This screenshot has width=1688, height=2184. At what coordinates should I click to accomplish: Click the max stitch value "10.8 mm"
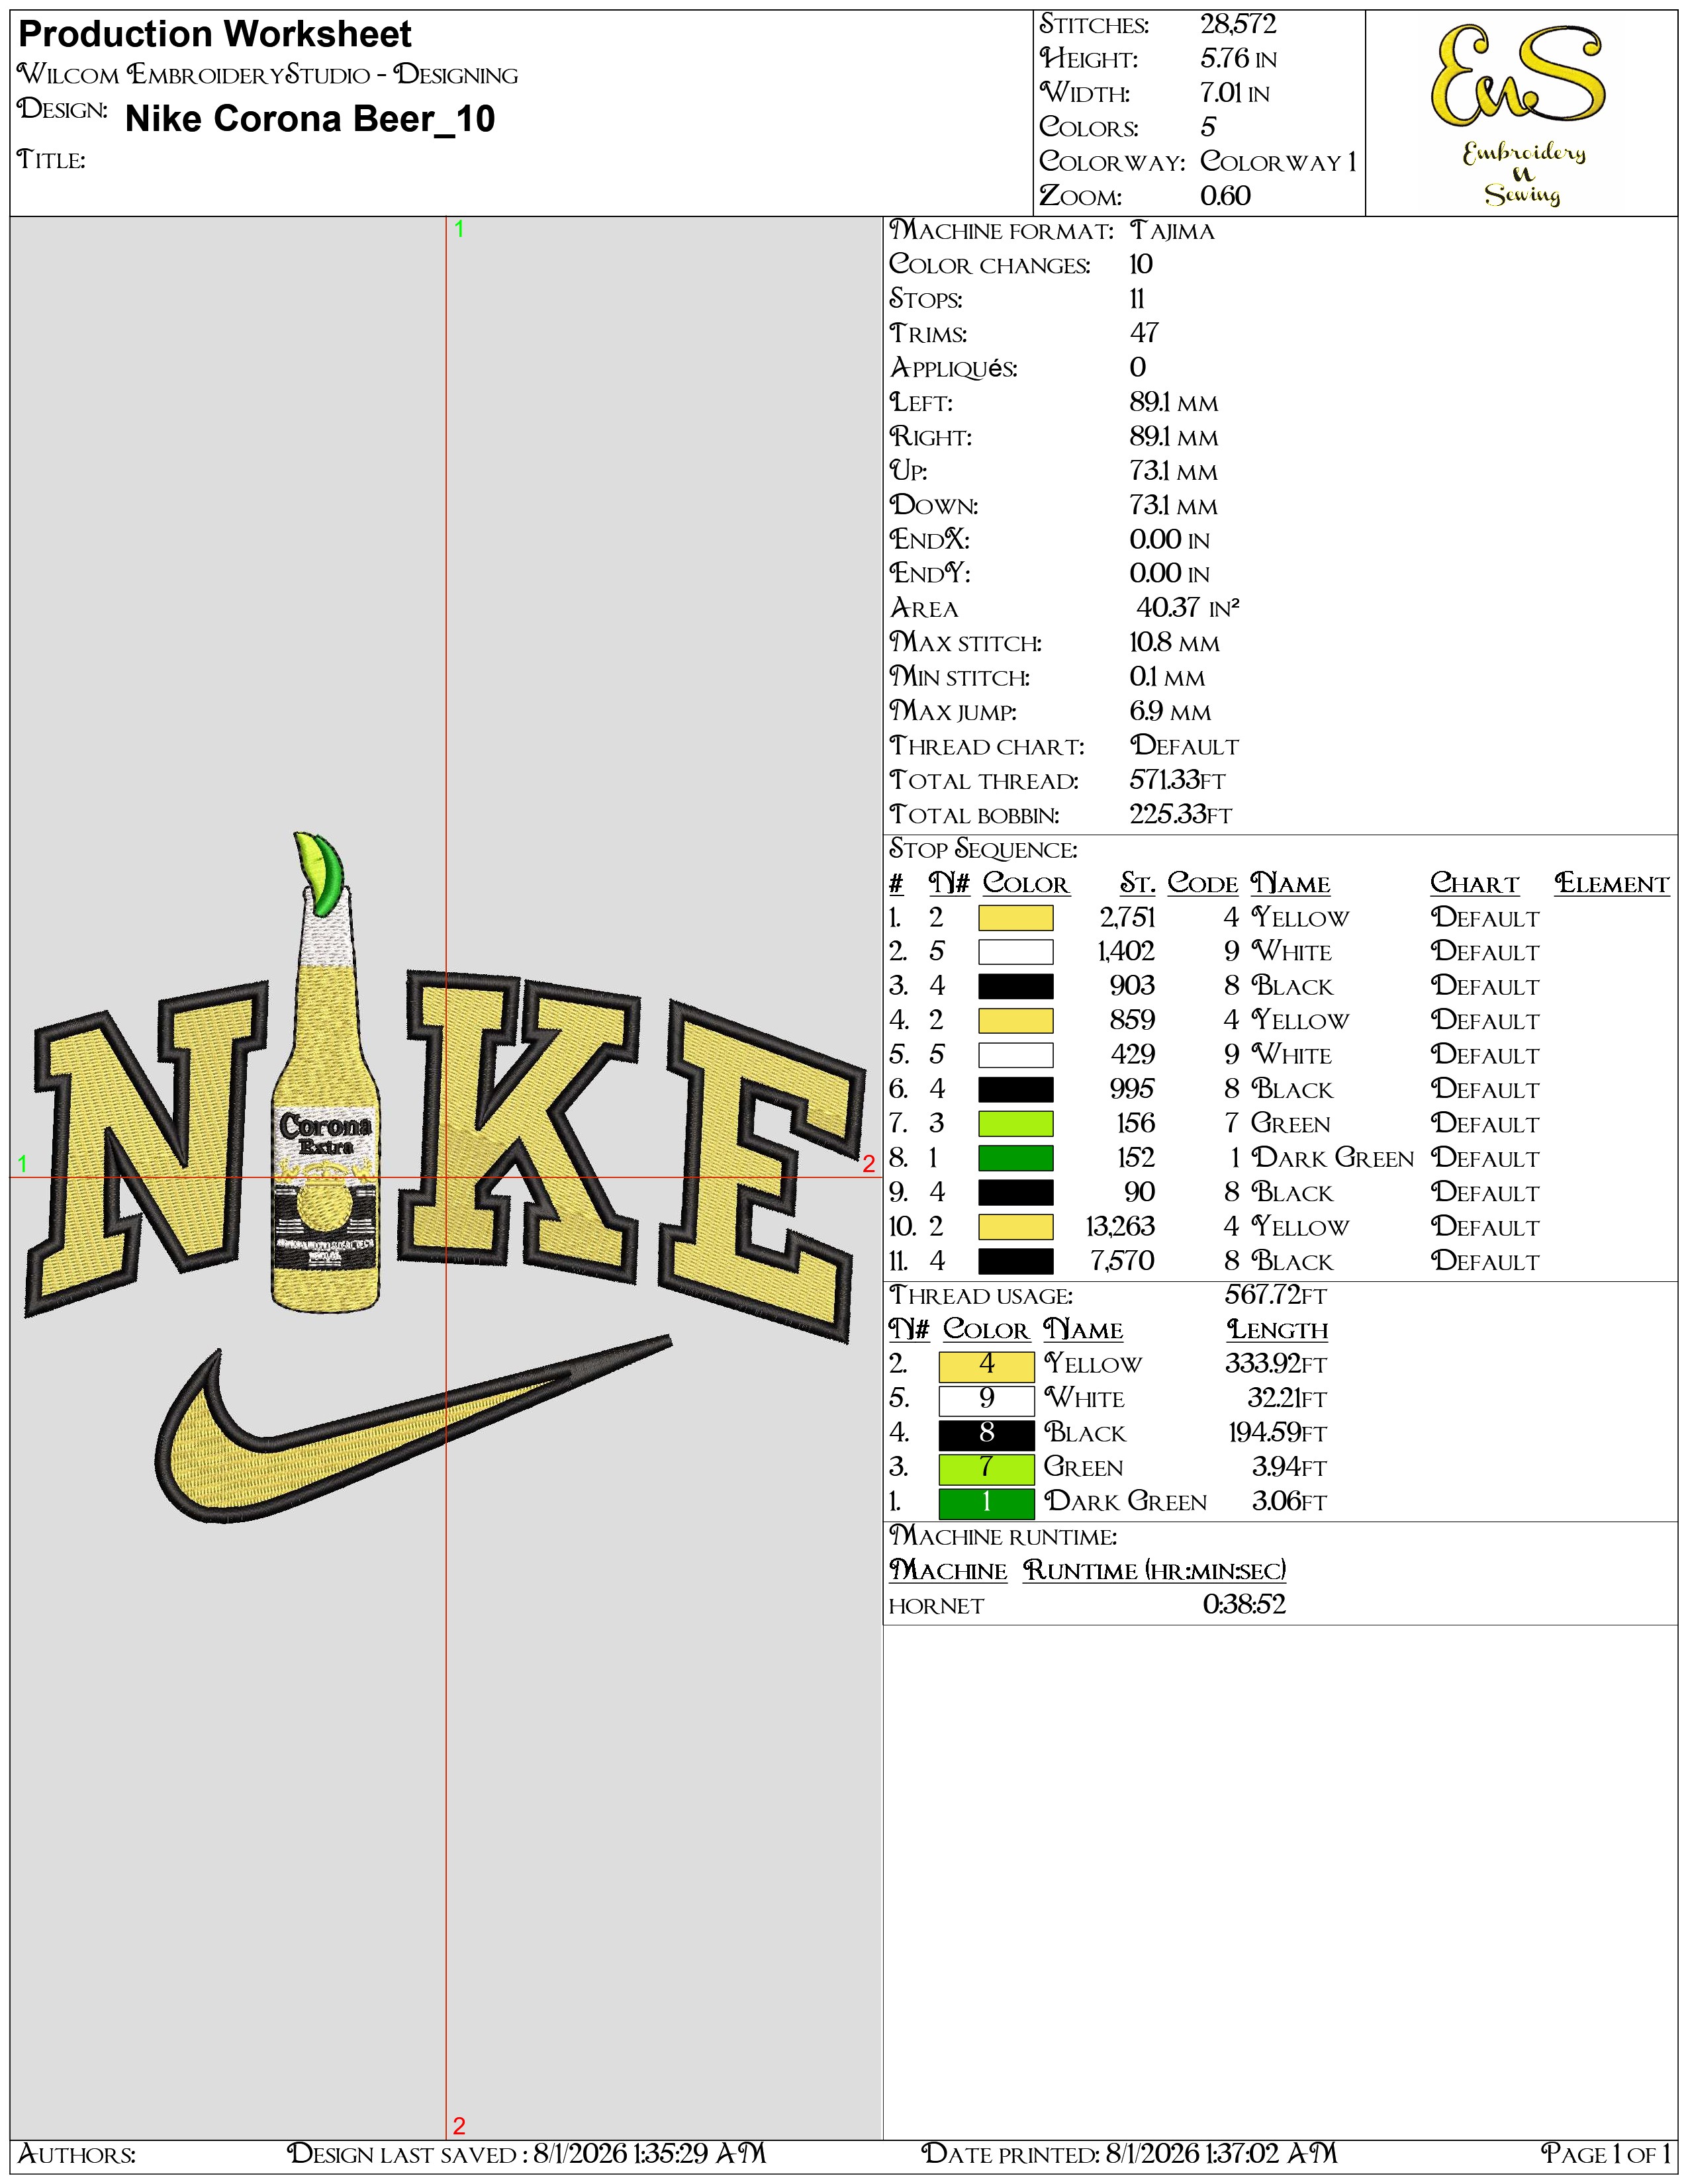coord(1174,643)
